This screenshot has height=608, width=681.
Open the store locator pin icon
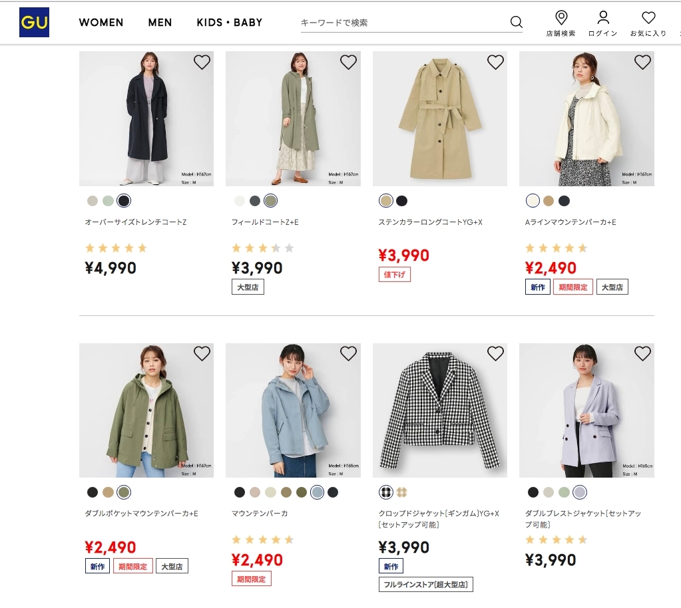(x=561, y=18)
